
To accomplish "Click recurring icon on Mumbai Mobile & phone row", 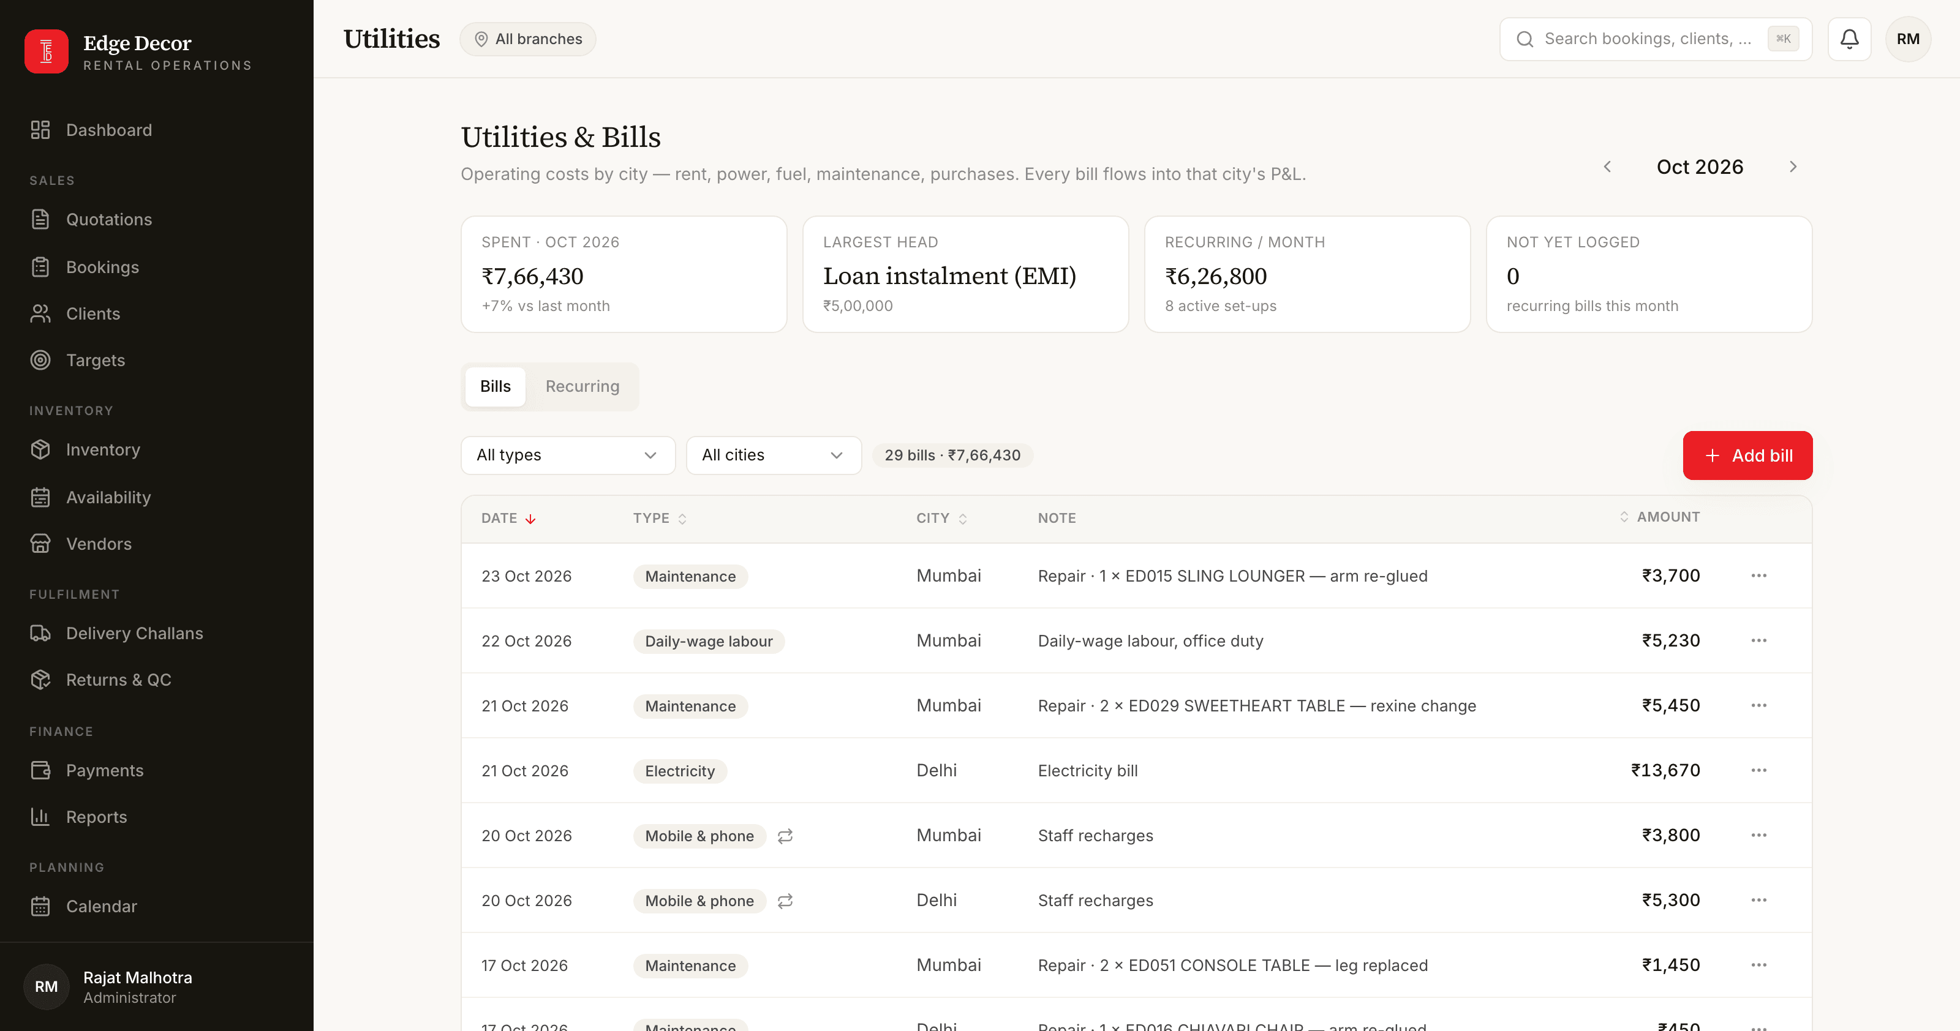I will point(785,836).
